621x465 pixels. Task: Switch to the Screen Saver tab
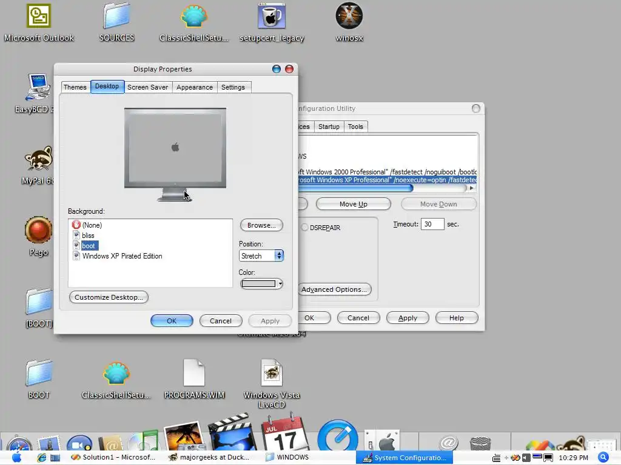148,87
